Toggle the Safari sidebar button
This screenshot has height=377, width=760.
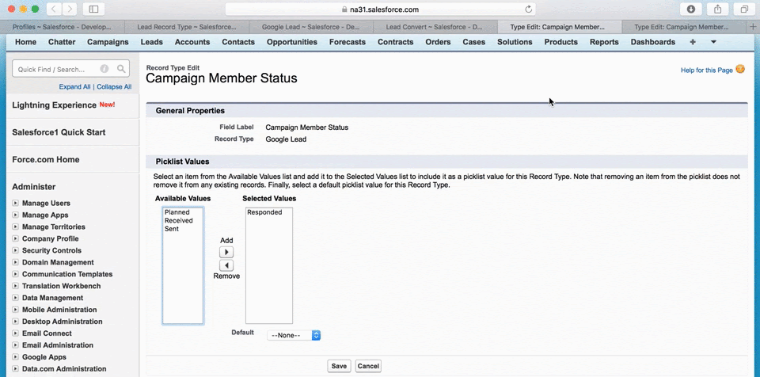pos(93,9)
